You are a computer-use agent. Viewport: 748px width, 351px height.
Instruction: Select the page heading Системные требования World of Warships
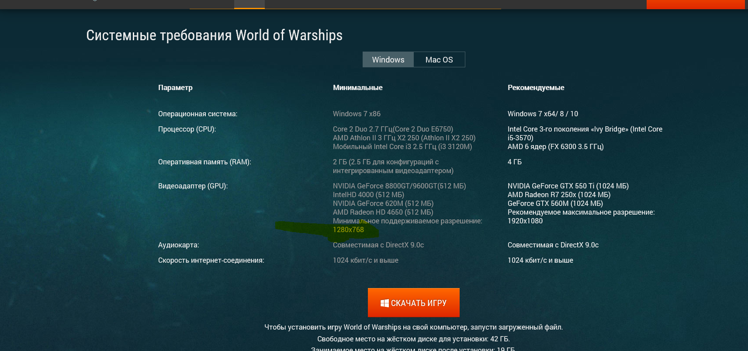click(x=214, y=35)
